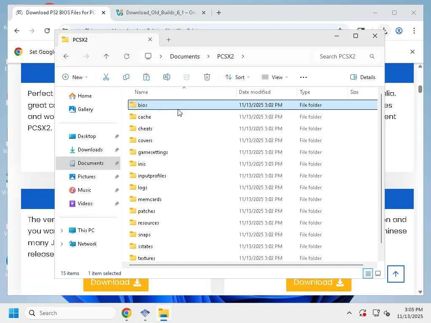Toggle the Details pane button
The height and width of the screenshot is (323, 431).
click(x=362, y=77)
